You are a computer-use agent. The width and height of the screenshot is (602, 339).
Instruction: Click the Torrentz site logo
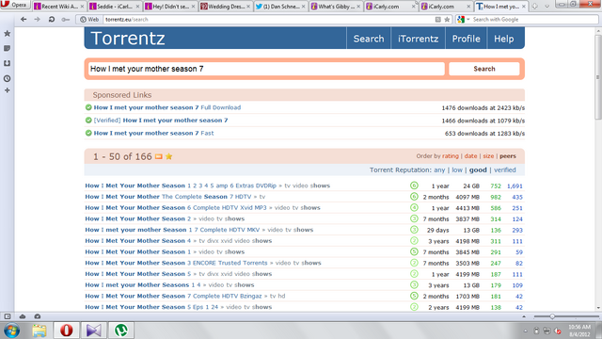(128, 39)
